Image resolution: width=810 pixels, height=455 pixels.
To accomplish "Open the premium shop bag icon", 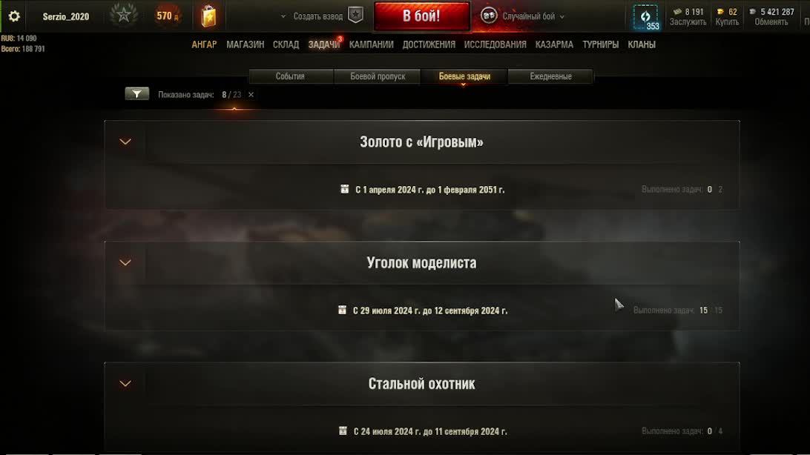I will pyautogui.click(x=208, y=16).
